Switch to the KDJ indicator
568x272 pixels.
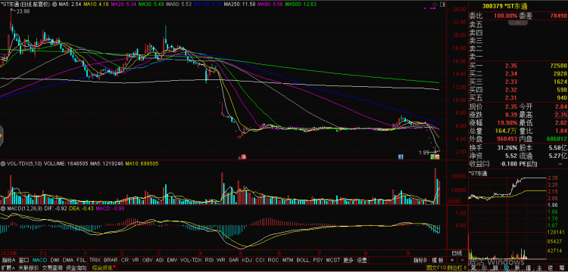pyautogui.click(x=247, y=260)
